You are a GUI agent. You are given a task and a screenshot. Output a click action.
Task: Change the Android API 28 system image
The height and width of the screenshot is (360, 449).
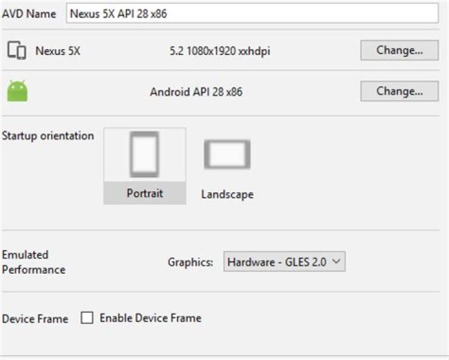[399, 91]
